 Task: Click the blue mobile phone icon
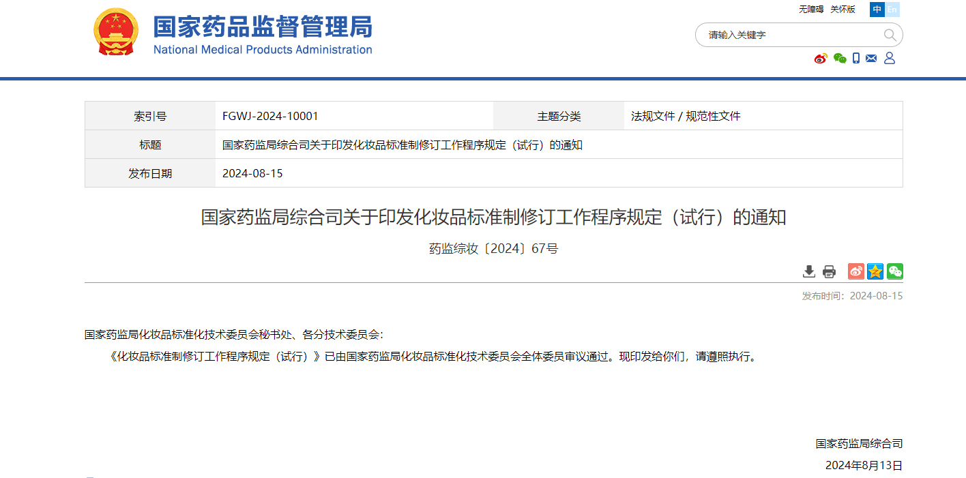tap(856, 59)
